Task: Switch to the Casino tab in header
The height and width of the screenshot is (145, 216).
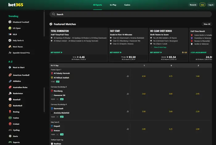Action: pos(127,5)
